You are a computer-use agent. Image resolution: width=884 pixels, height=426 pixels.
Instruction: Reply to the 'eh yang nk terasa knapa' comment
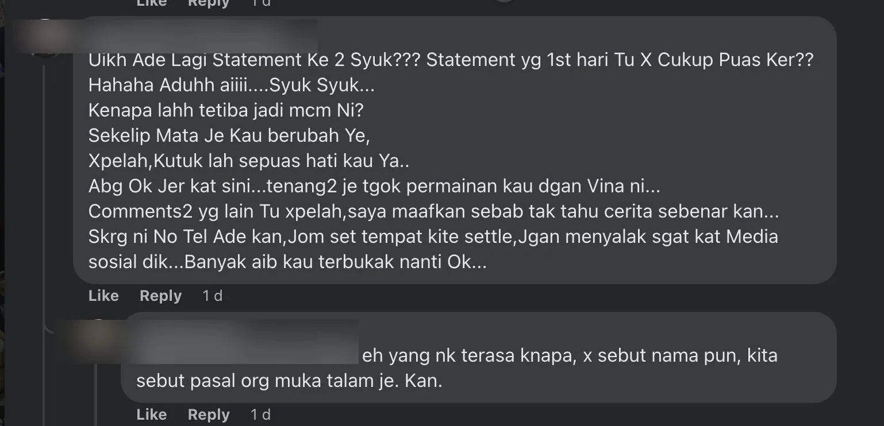pyautogui.click(x=209, y=415)
